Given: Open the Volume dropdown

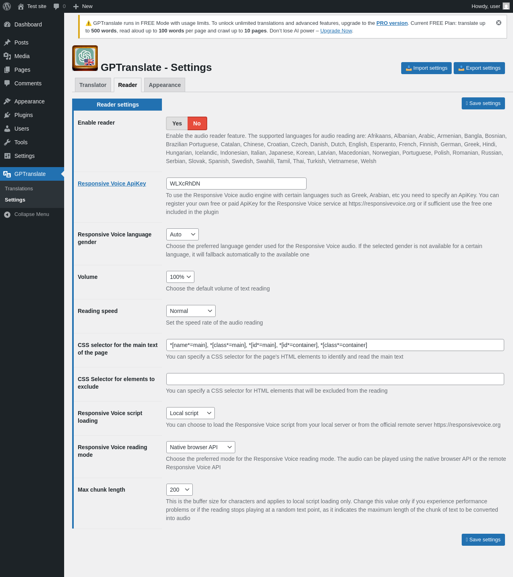Looking at the screenshot, I should tap(180, 277).
